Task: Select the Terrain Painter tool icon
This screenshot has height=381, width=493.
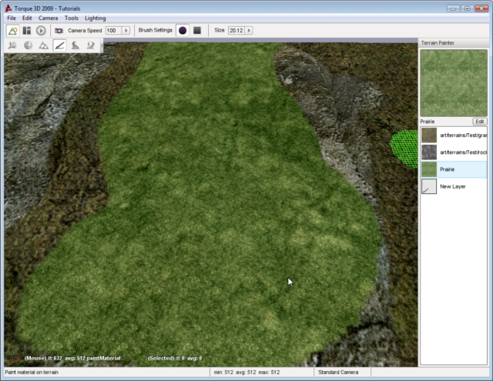Action: pos(59,45)
